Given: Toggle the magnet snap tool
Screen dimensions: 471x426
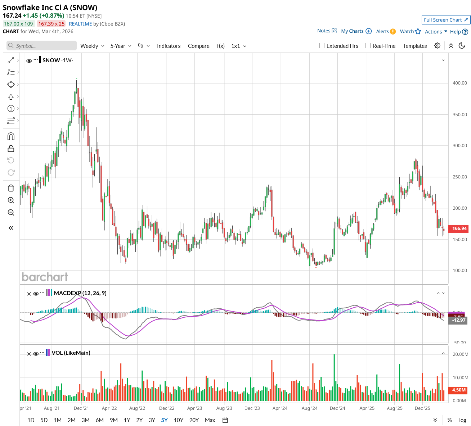Looking at the screenshot, I should pos(11,136).
